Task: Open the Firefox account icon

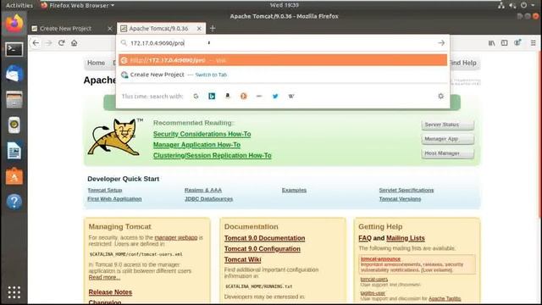Action: point(517,42)
